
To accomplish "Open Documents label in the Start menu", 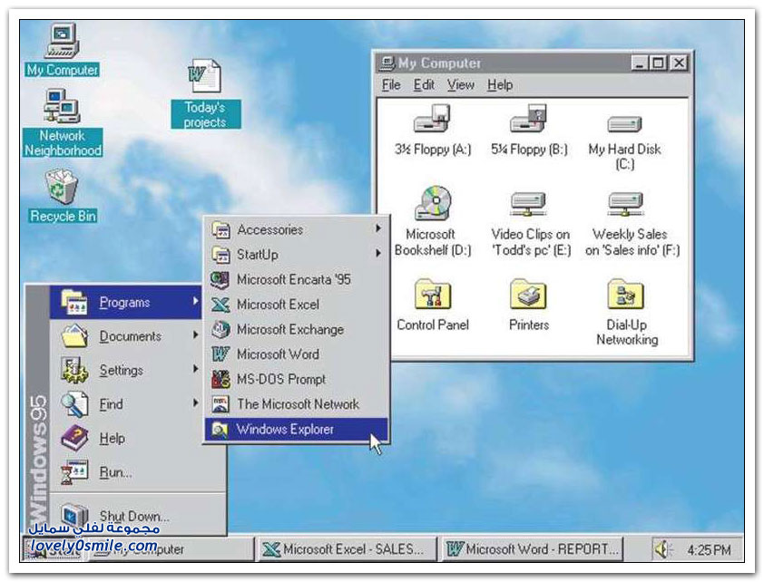I will click(130, 336).
